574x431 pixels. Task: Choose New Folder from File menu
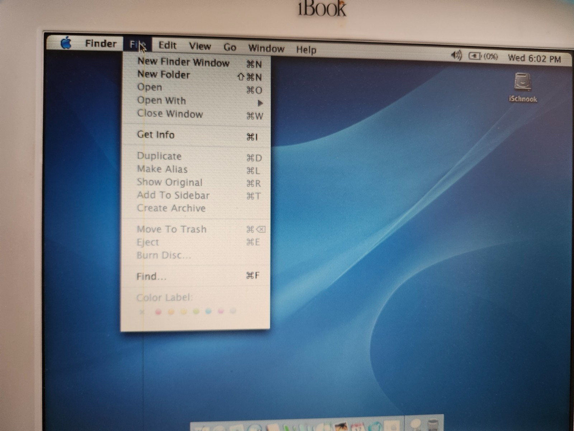tap(196, 75)
